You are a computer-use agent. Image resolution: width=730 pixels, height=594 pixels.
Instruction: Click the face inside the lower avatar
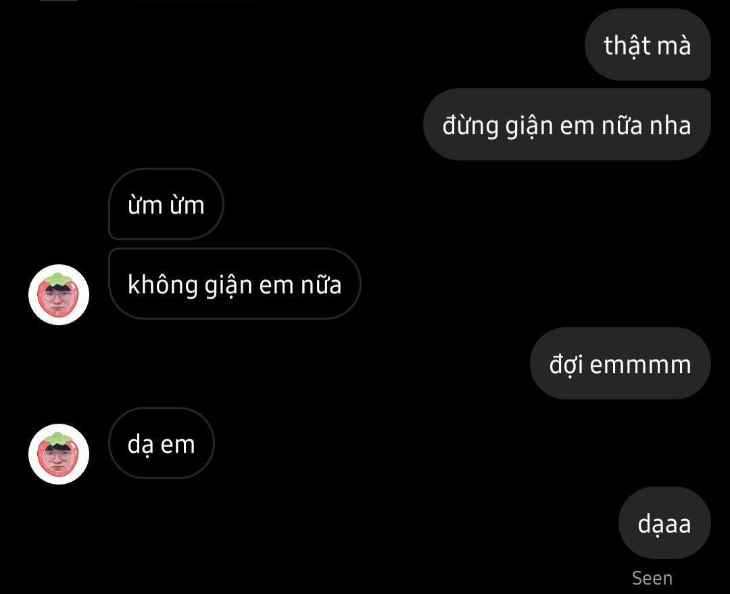[x=57, y=457]
